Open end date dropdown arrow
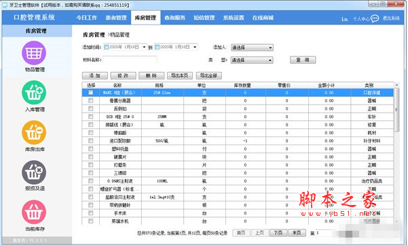This screenshot has width=408, height=245. click(x=195, y=47)
